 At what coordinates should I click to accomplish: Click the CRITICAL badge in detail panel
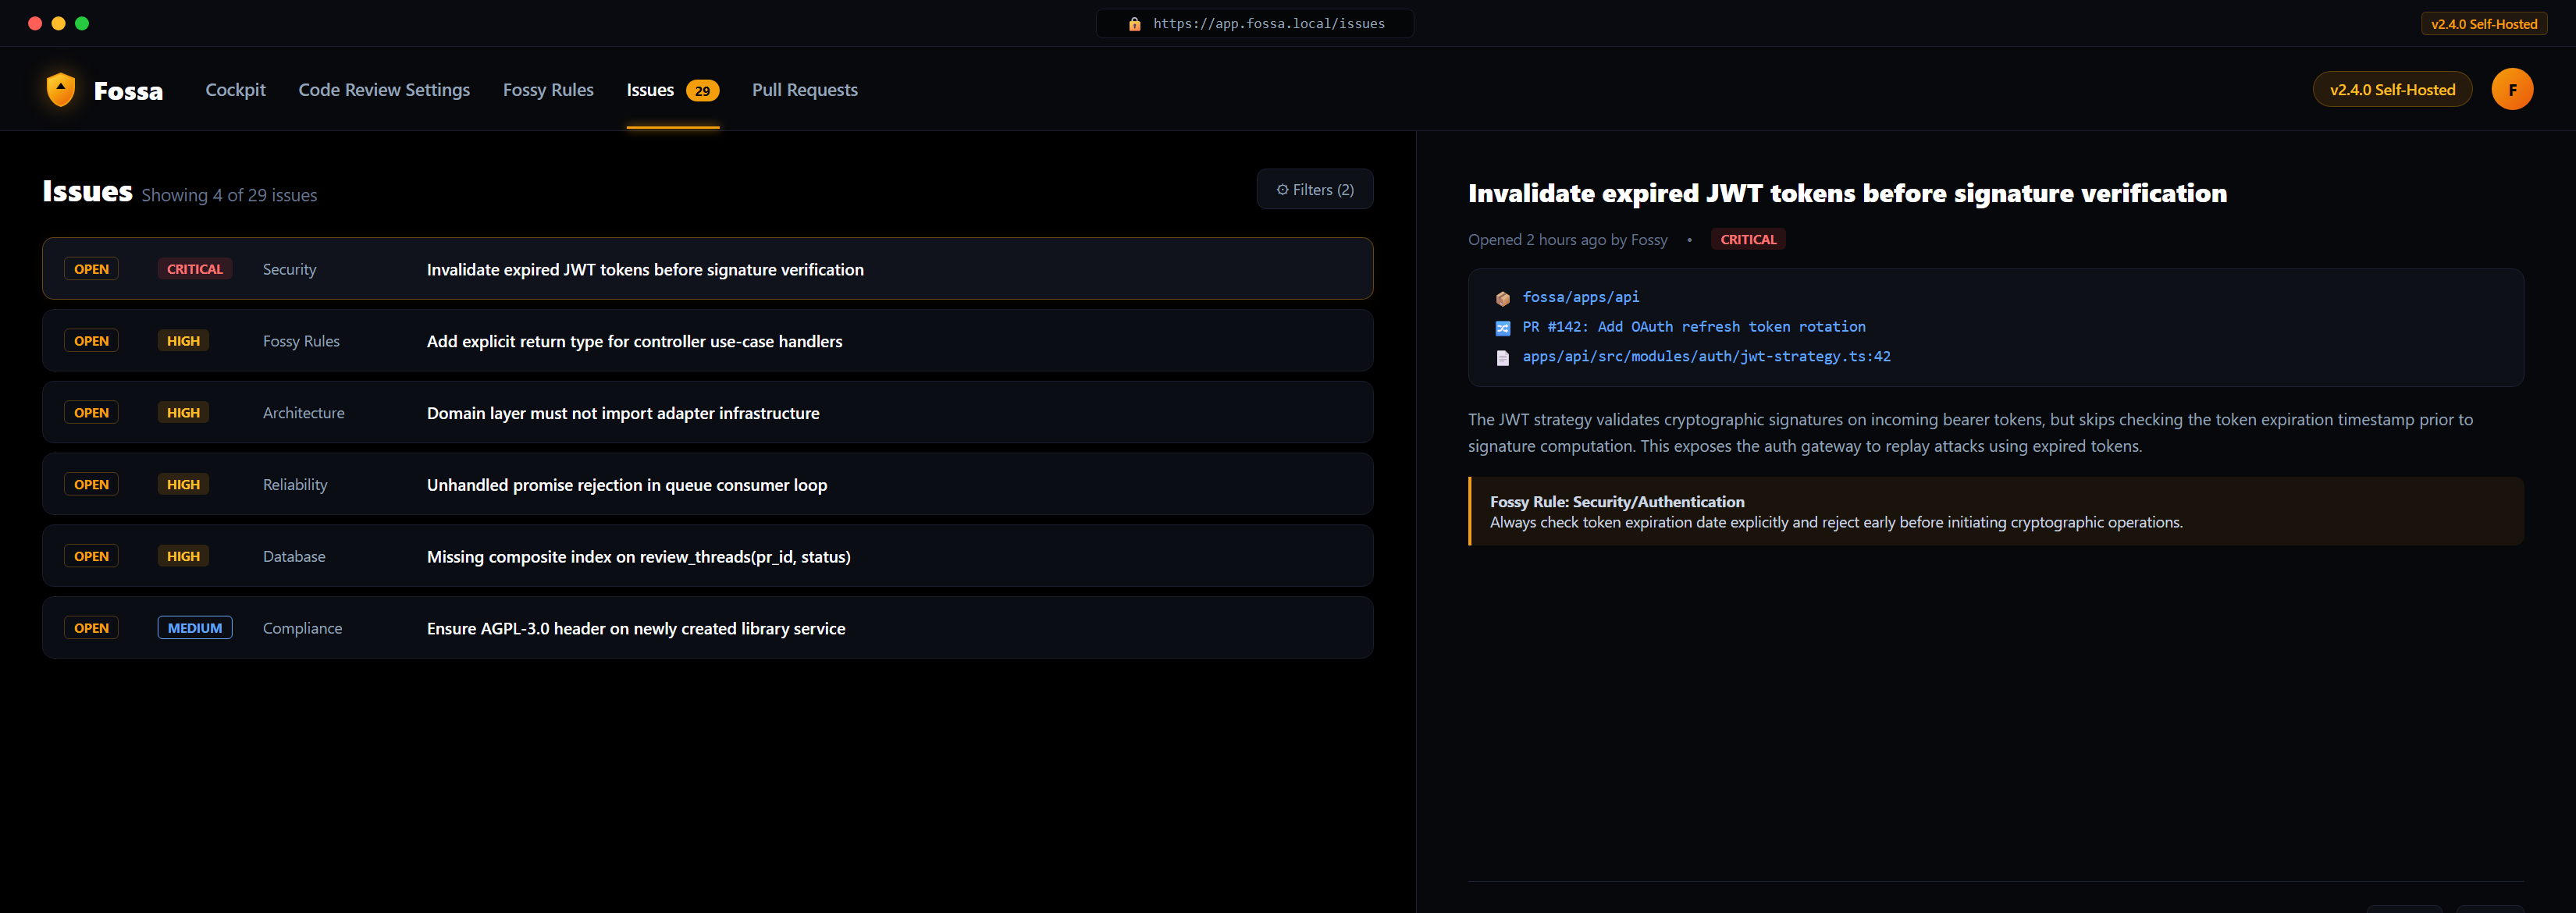click(1747, 239)
